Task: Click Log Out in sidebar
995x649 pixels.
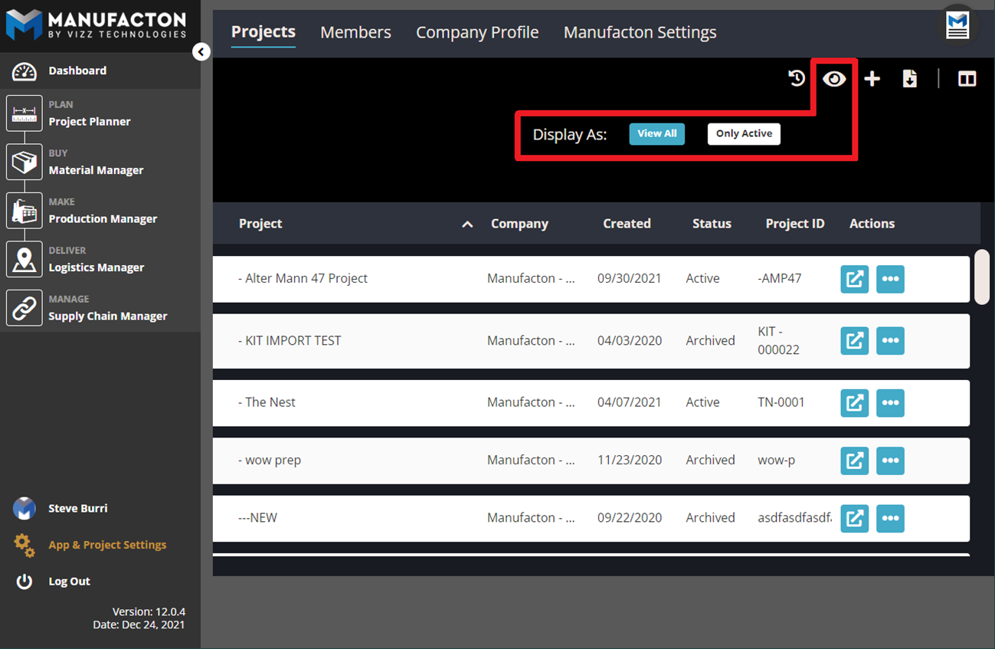Action: 69,582
